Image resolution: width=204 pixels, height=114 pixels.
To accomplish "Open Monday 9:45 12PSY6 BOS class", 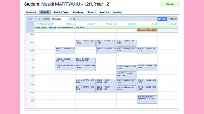I will 65,51.
